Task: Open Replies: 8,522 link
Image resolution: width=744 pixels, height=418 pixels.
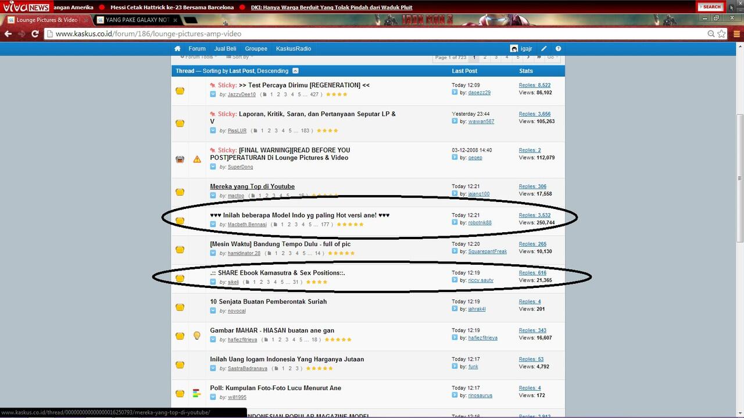Action: (535, 85)
